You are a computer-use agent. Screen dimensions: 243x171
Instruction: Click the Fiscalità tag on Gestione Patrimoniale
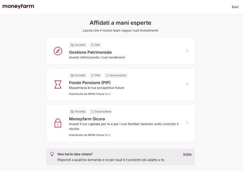tap(78, 45)
